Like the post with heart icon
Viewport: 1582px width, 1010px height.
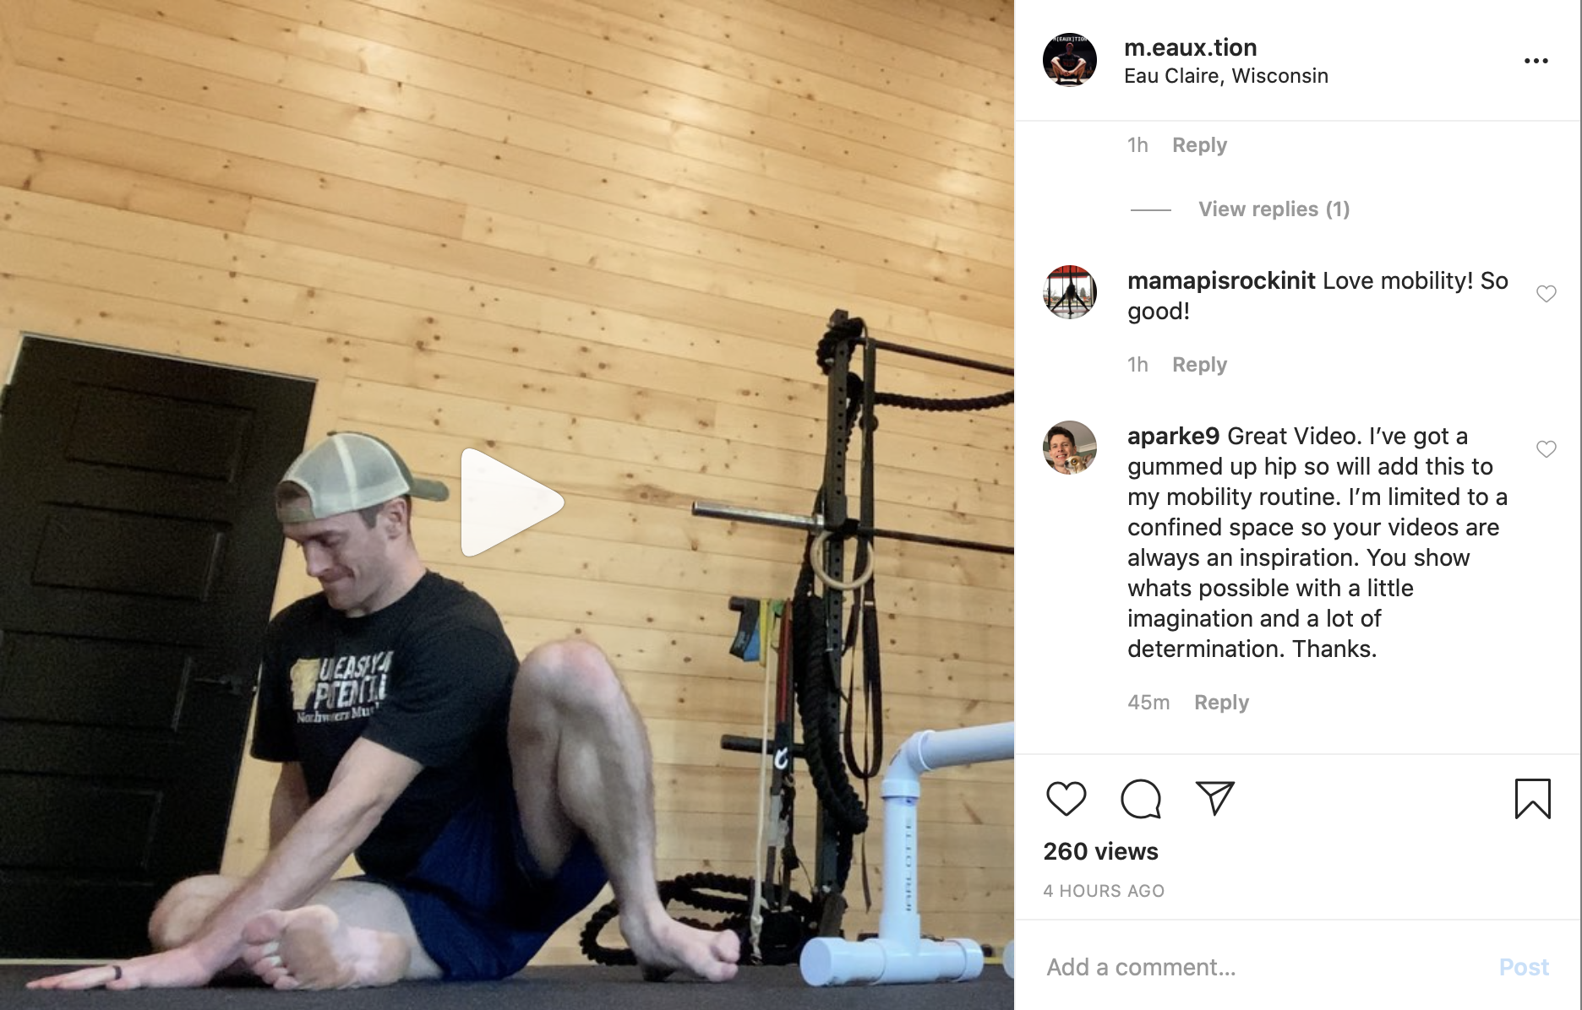point(1066,798)
